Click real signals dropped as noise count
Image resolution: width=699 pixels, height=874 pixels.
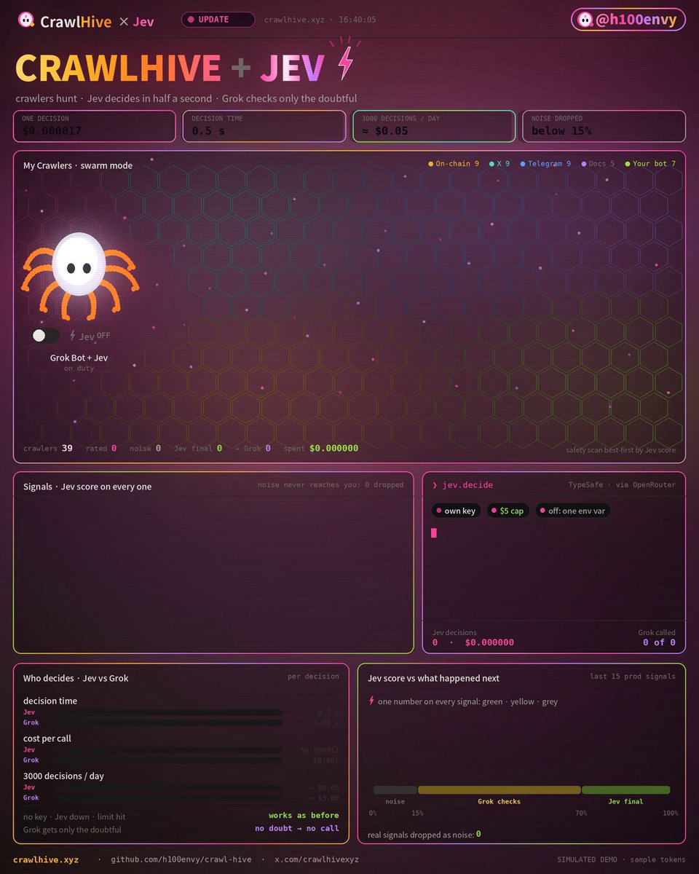pos(478,834)
